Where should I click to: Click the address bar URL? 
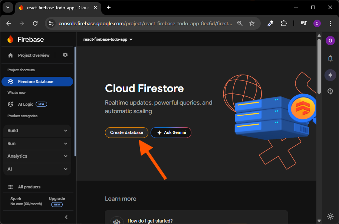(x=145, y=23)
